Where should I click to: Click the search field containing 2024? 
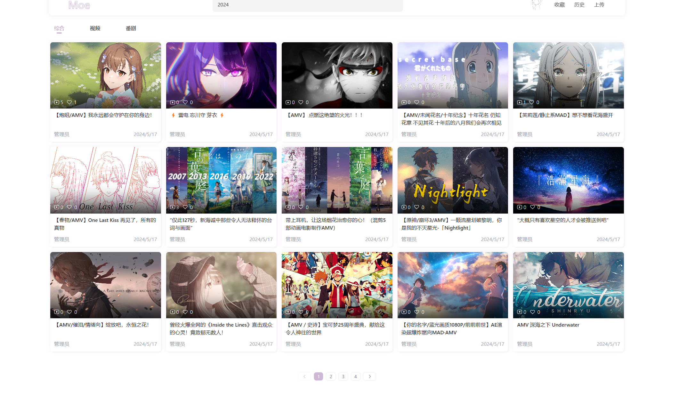(x=308, y=5)
